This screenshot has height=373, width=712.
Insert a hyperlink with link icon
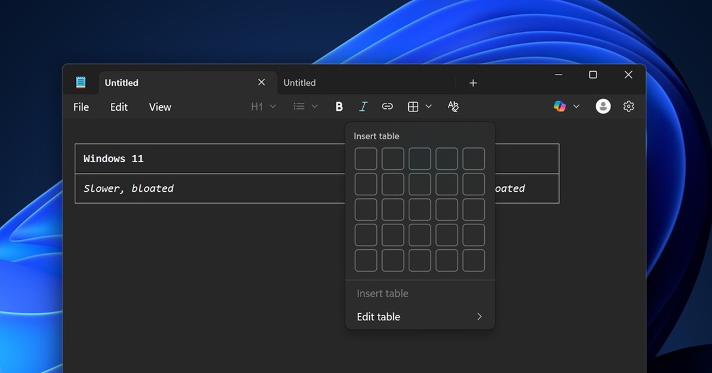[x=387, y=107]
